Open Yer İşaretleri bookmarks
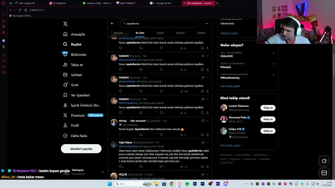 (x=76, y=95)
